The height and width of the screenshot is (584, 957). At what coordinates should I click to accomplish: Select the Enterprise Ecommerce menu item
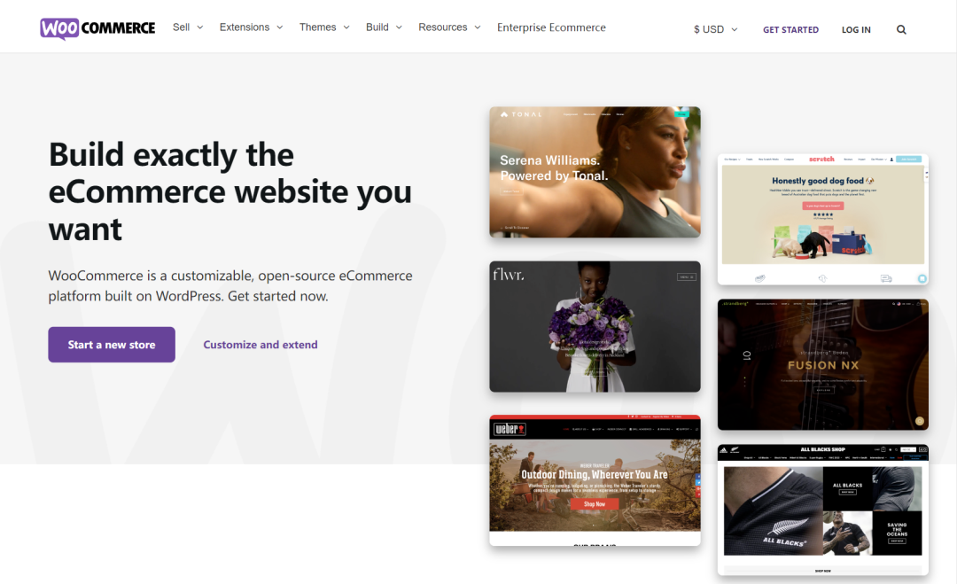pyautogui.click(x=551, y=27)
